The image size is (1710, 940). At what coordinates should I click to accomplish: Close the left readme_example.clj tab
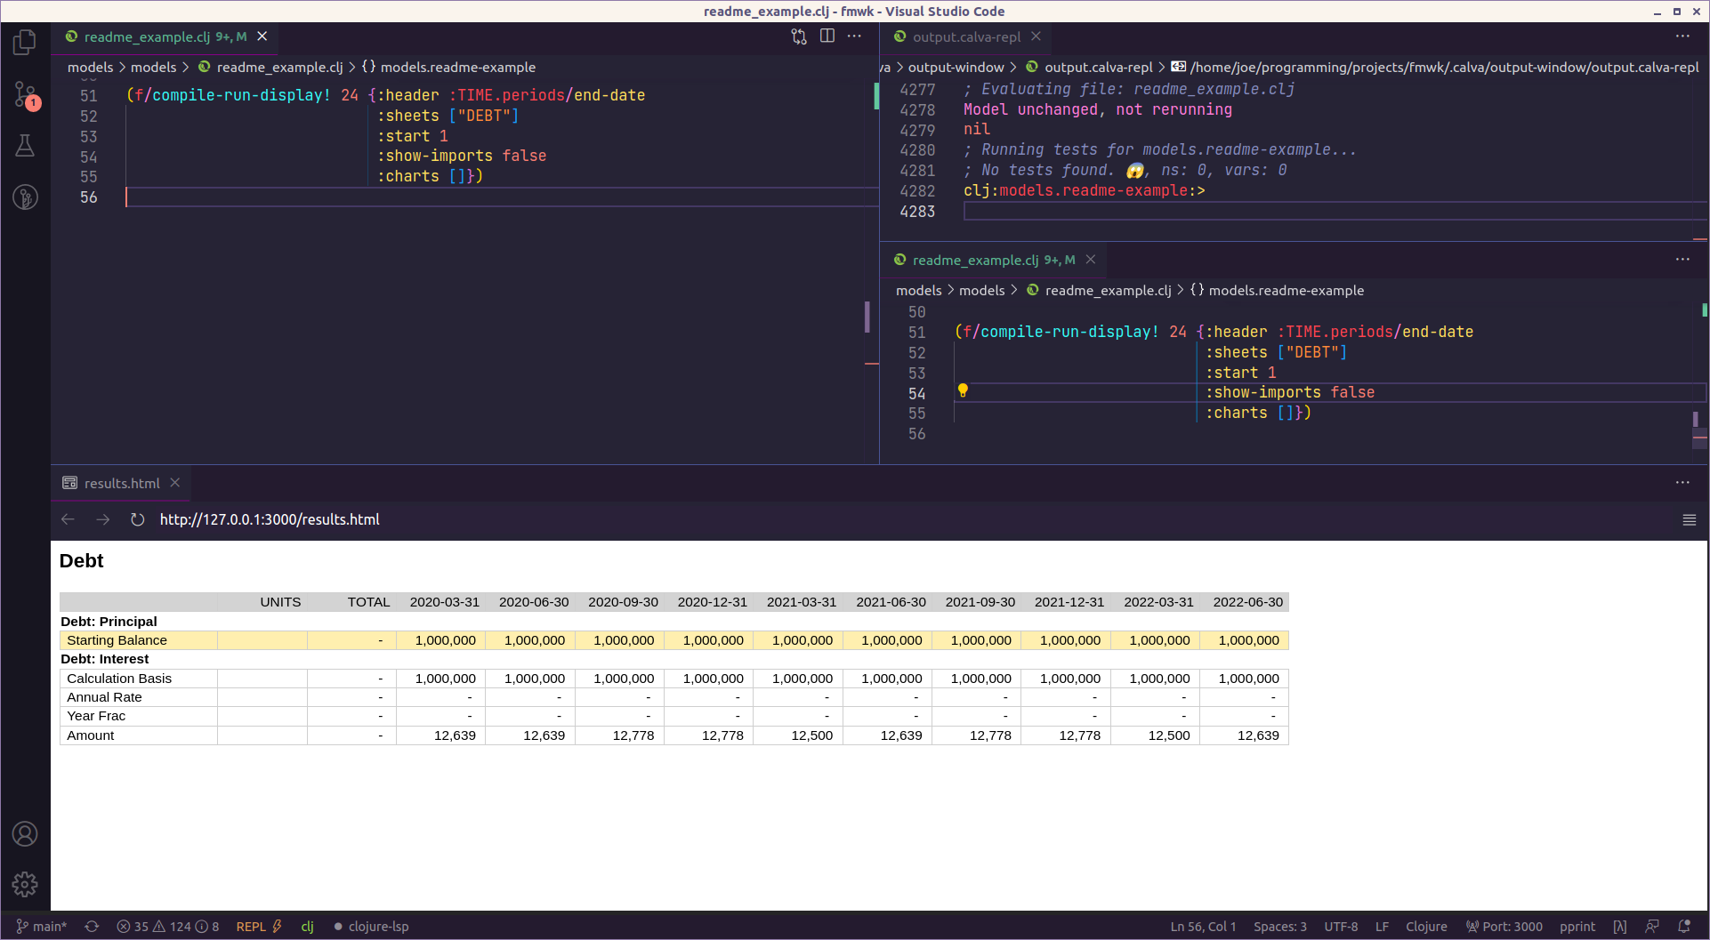click(262, 36)
